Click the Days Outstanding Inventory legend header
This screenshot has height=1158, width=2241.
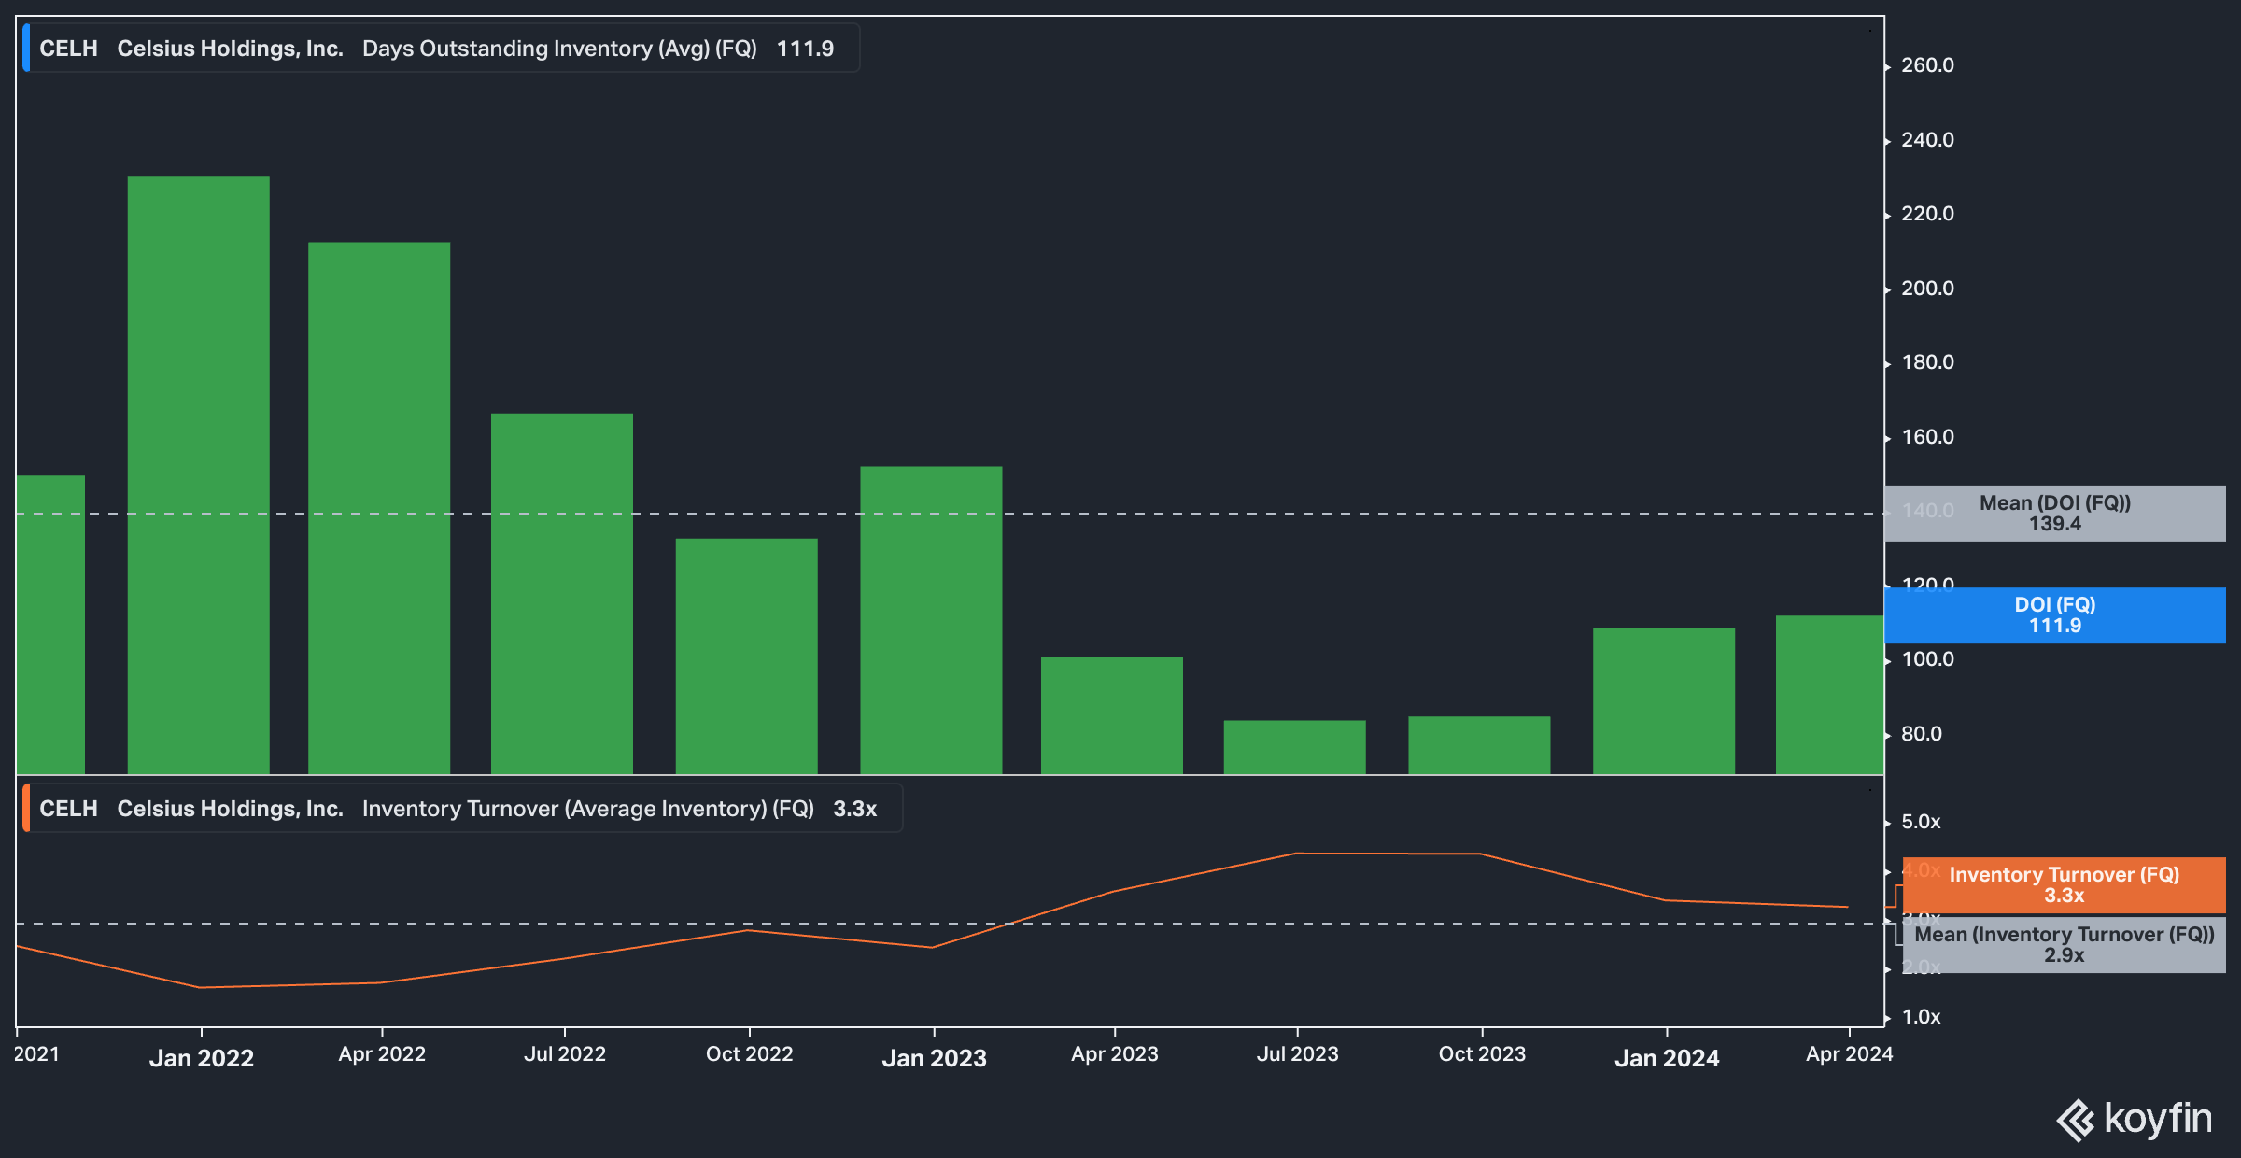pos(441,49)
